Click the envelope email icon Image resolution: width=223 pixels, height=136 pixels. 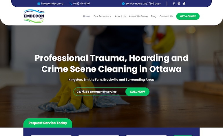(39, 4)
